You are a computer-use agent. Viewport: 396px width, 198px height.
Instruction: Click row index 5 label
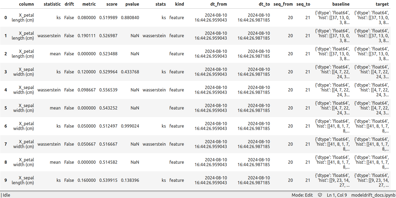[6, 108]
